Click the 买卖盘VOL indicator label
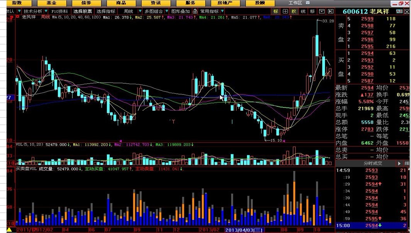 26,169
